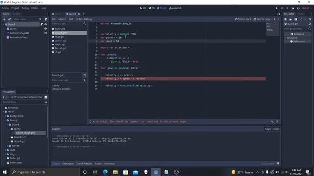This screenshot has width=314, height=176.
Task: Expand the Turret folder
Action: point(8,146)
